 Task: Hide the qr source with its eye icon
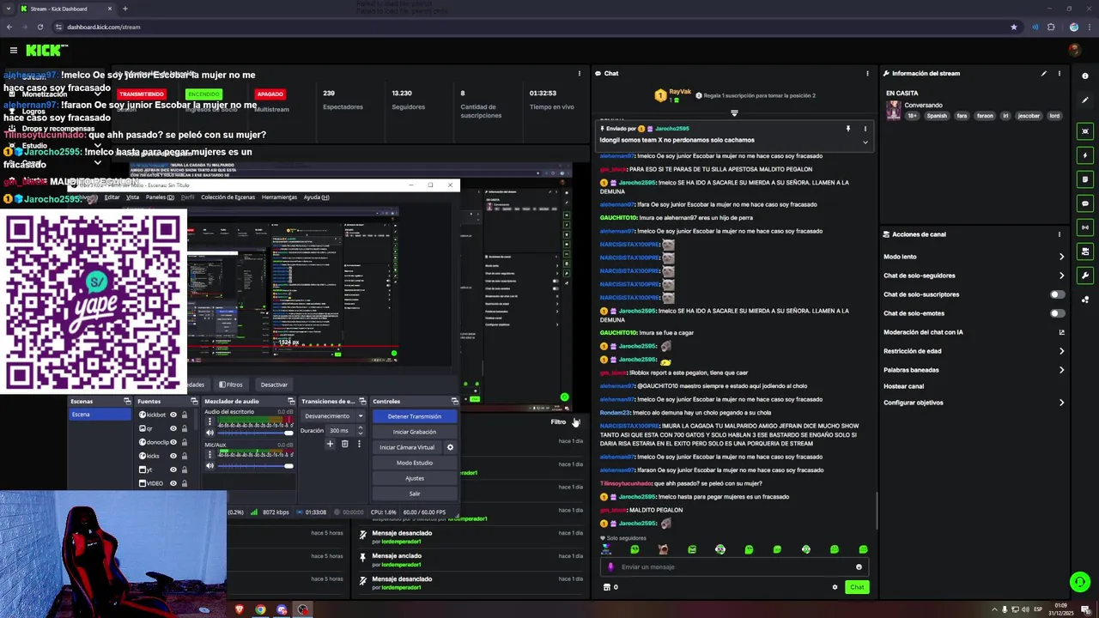pyautogui.click(x=173, y=428)
